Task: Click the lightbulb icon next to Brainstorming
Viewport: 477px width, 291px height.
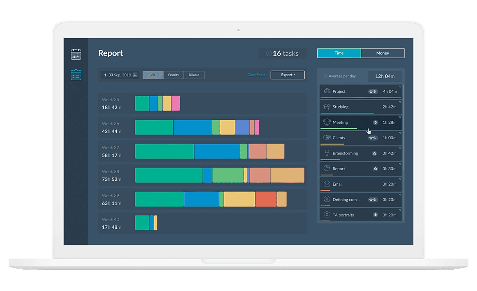Action: point(327,153)
